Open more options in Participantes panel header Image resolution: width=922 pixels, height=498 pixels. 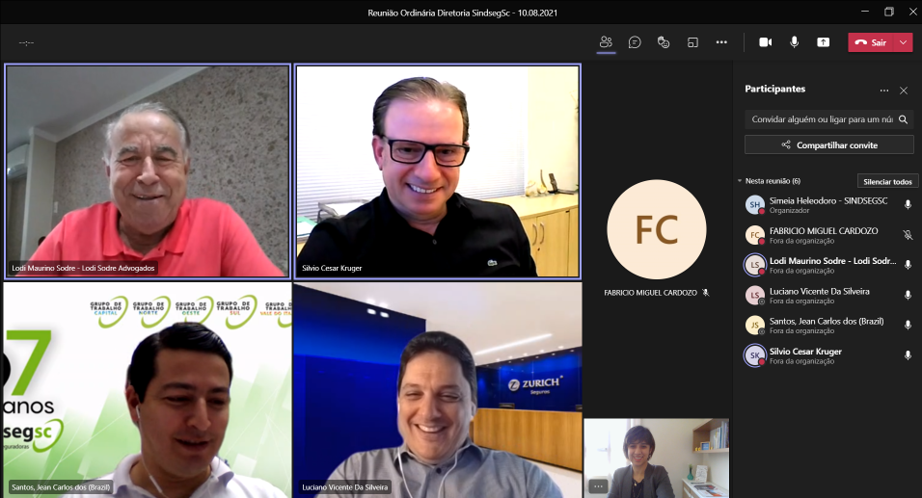click(x=883, y=91)
